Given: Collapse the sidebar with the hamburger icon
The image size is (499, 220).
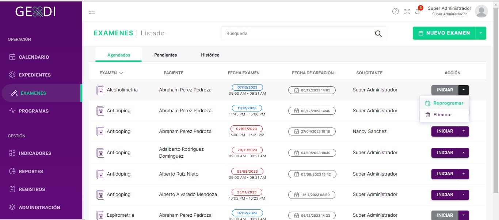Looking at the screenshot, I should (92, 12).
